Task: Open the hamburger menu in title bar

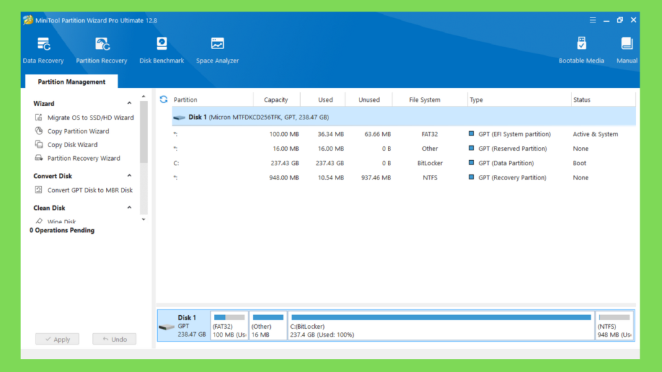Action: (593, 20)
